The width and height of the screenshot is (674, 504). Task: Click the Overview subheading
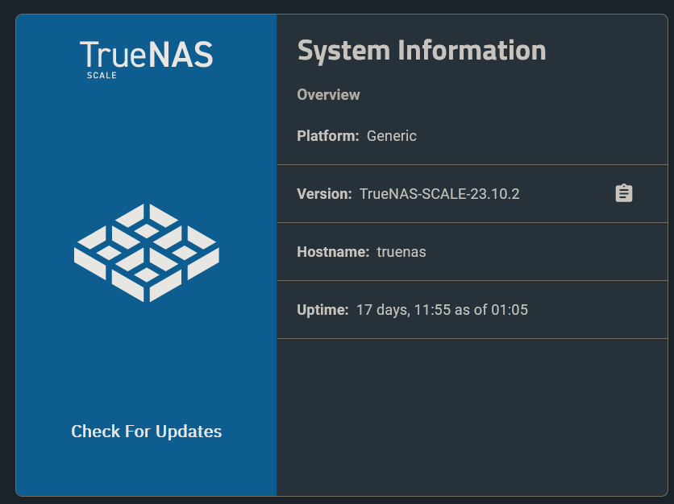[328, 94]
